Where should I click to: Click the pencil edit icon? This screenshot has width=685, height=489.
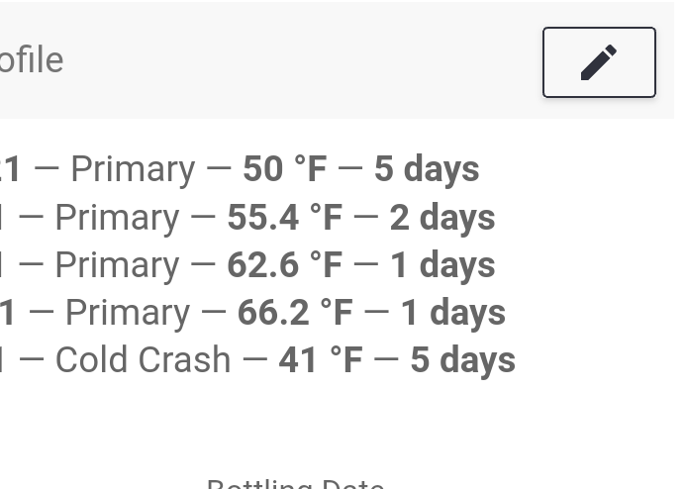pyautogui.click(x=599, y=62)
